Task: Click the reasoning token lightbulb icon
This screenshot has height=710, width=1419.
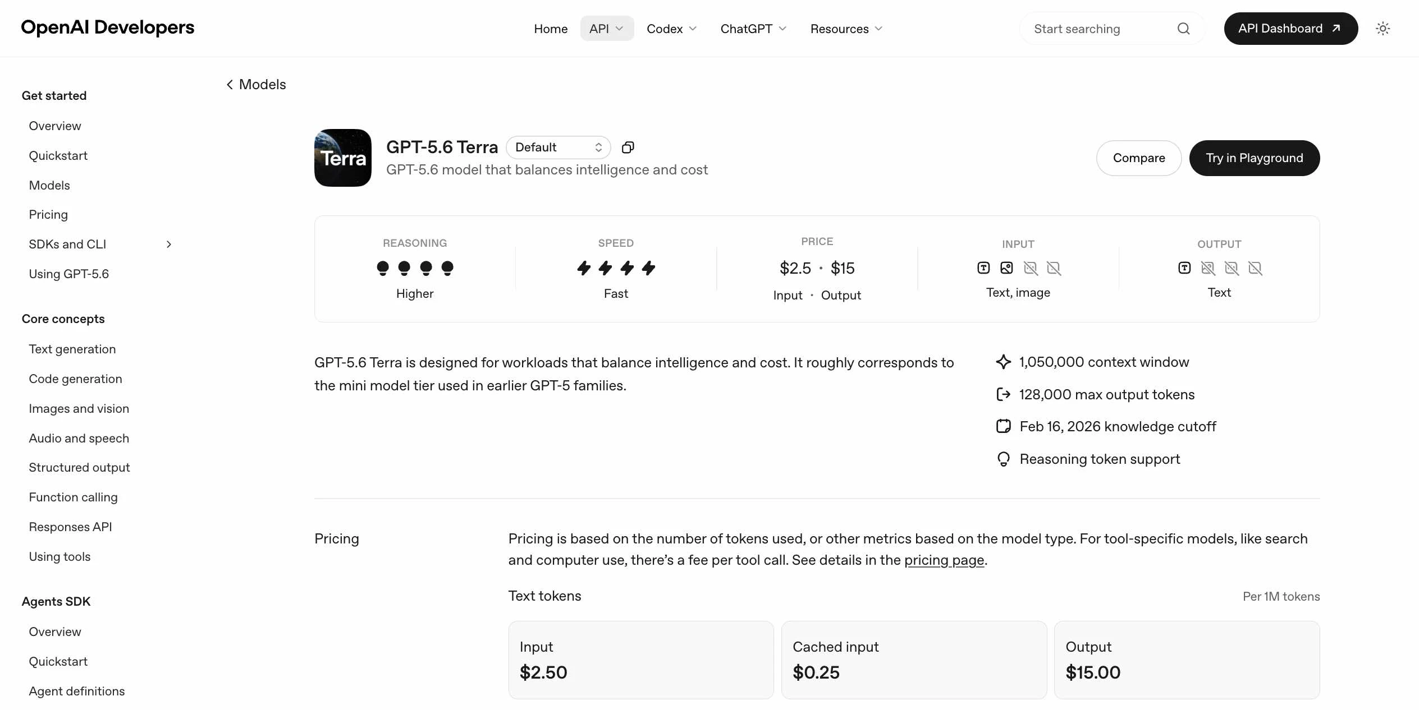Action: (x=1004, y=459)
